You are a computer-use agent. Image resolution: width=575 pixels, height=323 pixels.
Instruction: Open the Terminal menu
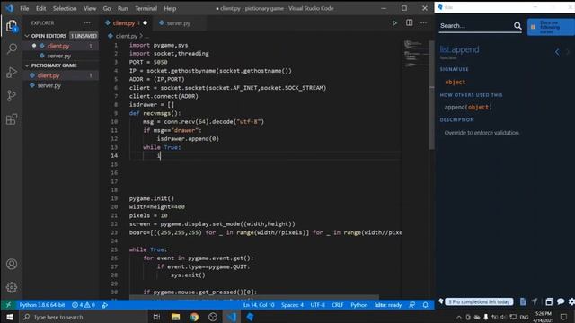146,8
